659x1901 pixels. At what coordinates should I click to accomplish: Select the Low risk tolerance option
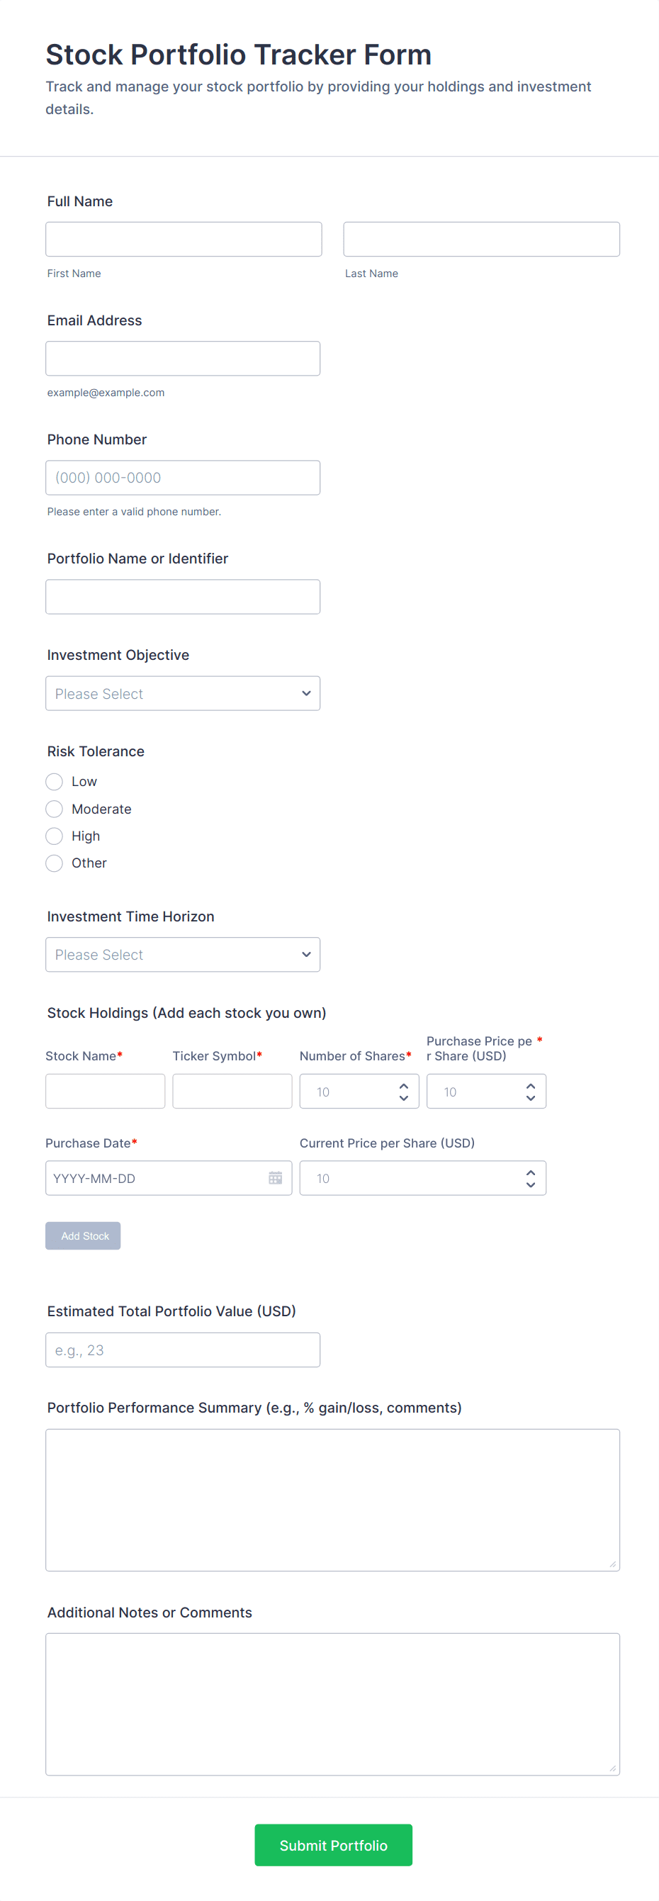55,782
